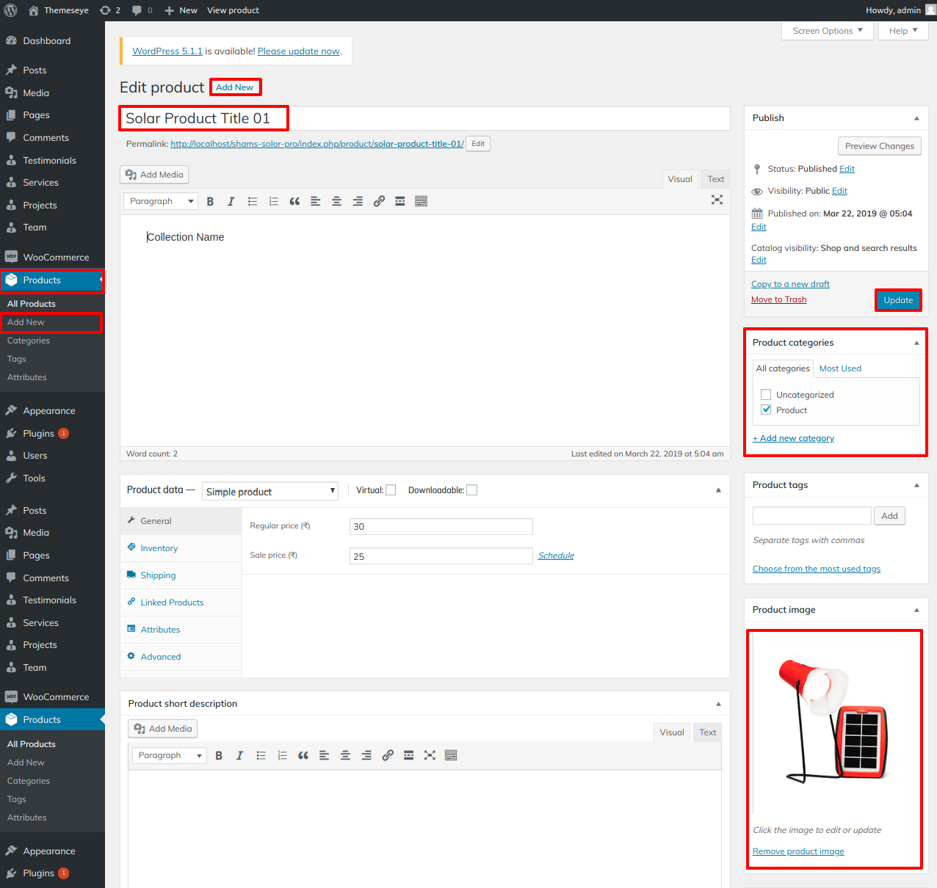Open the toolbar toggle icon in main editor
937x888 pixels.
tap(421, 202)
